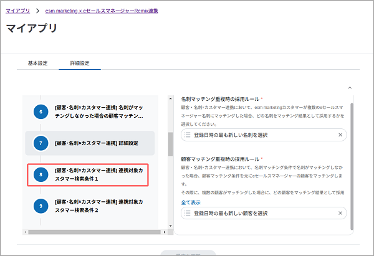Clear the 名刺 matching rule selection with X
This screenshot has height=256, width=374.
point(340,135)
